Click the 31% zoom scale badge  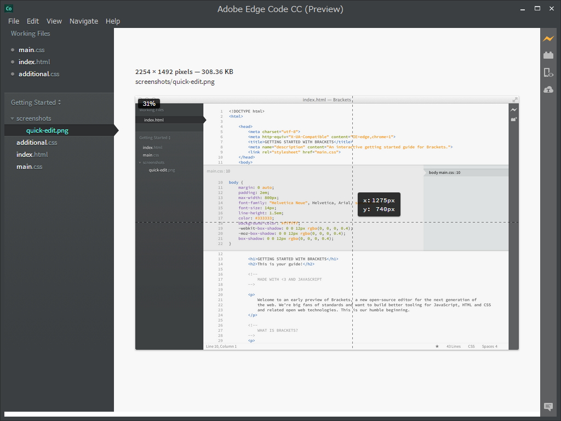149,104
